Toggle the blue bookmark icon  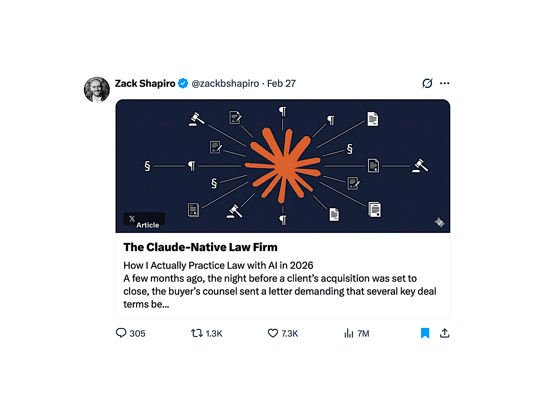click(425, 333)
